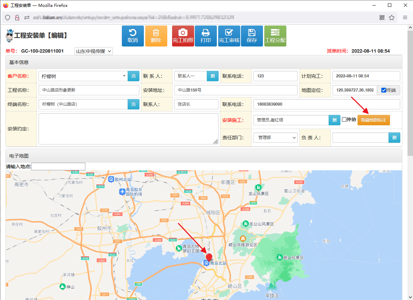Click the shield tracking protection icon
This screenshot has width=413, height=300.
[x=8, y=18]
